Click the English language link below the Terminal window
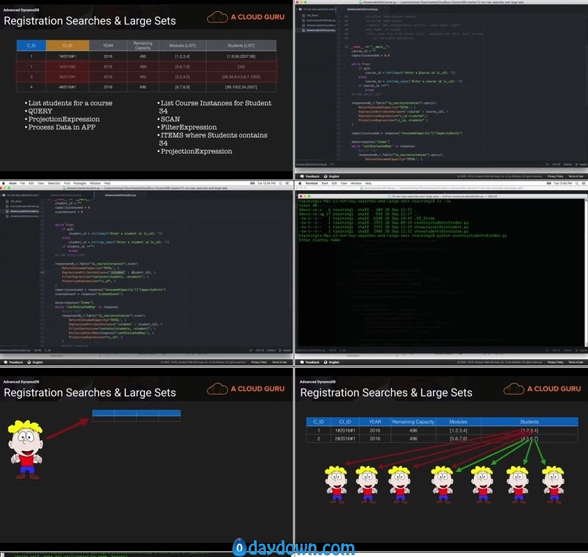 [334, 362]
